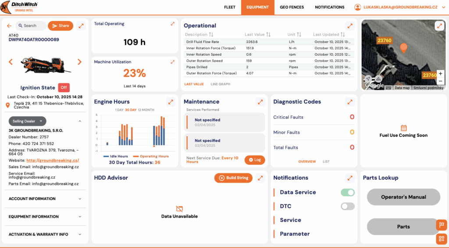Expand the map to fullscreen
This screenshot has height=248, width=449.
click(x=439, y=26)
